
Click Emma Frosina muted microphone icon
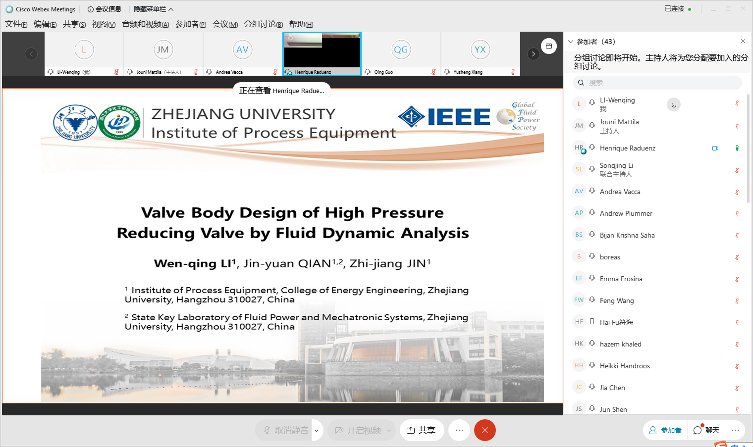point(737,279)
